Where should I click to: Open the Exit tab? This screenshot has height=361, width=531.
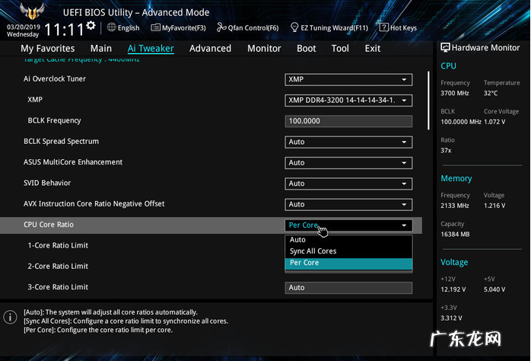pos(373,48)
